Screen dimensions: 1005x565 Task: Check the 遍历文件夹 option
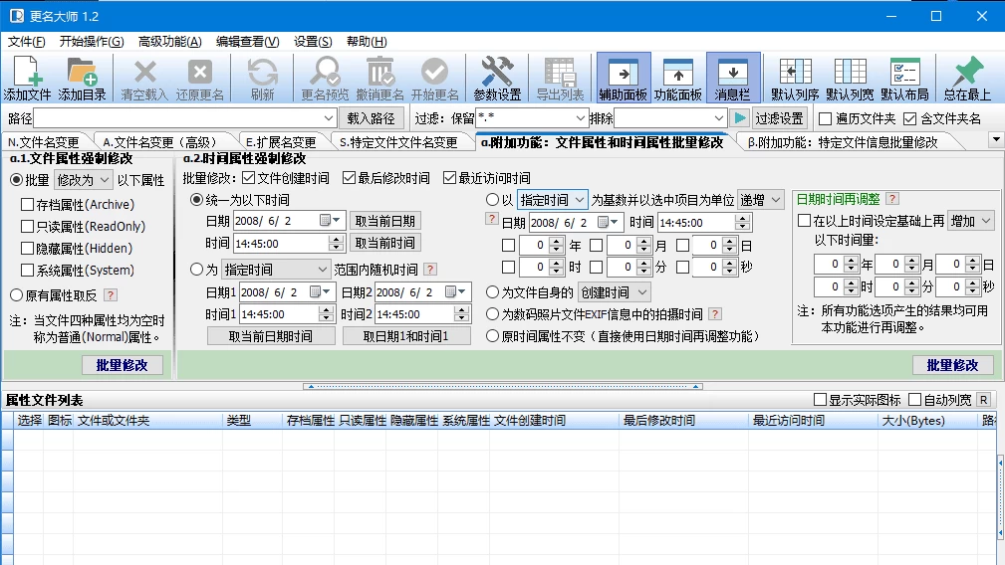tap(825, 118)
